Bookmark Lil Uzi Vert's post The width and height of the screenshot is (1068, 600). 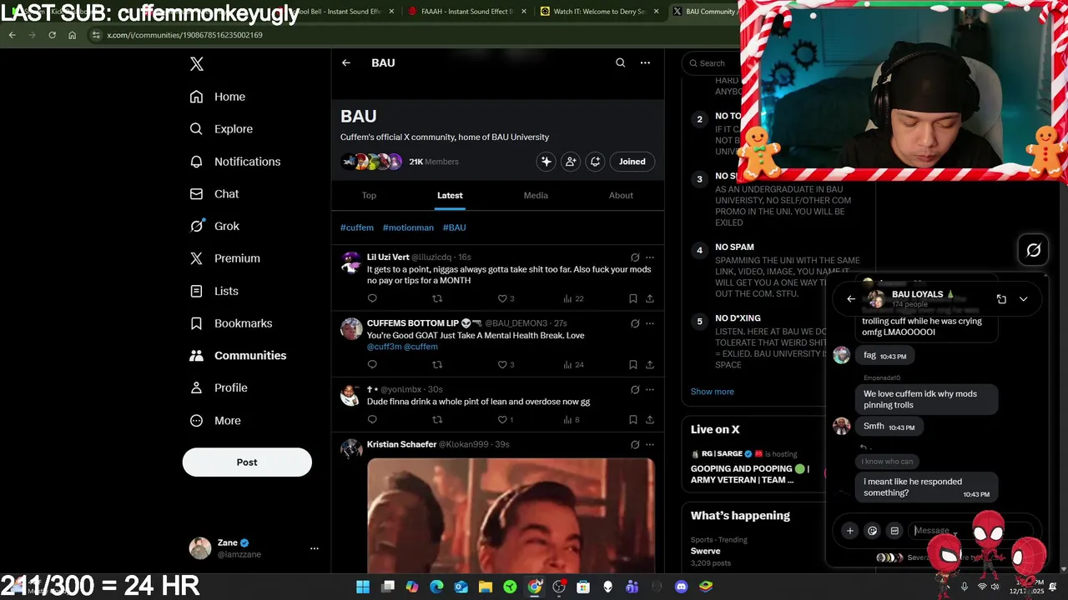click(x=633, y=298)
